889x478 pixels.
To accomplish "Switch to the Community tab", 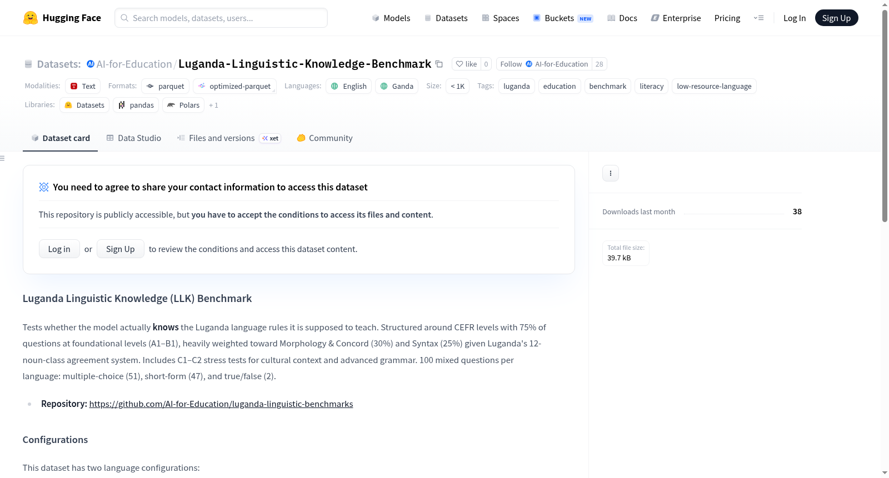I will tap(324, 138).
